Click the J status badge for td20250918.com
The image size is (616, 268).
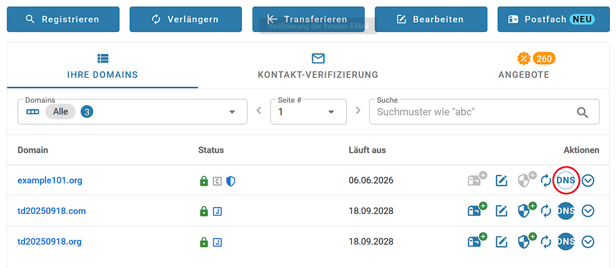point(217,211)
